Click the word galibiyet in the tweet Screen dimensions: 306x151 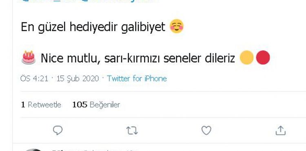143,27
